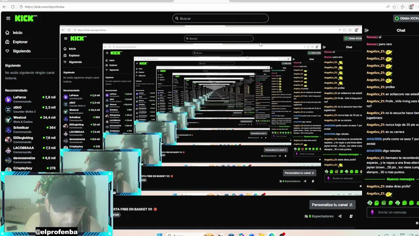
Task: Open the davooxeneize recommended channel
Action: (30, 160)
